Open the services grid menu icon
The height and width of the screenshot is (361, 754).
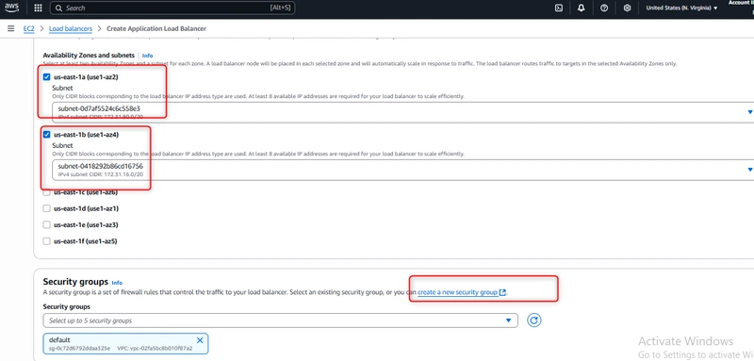(x=39, y=8)
